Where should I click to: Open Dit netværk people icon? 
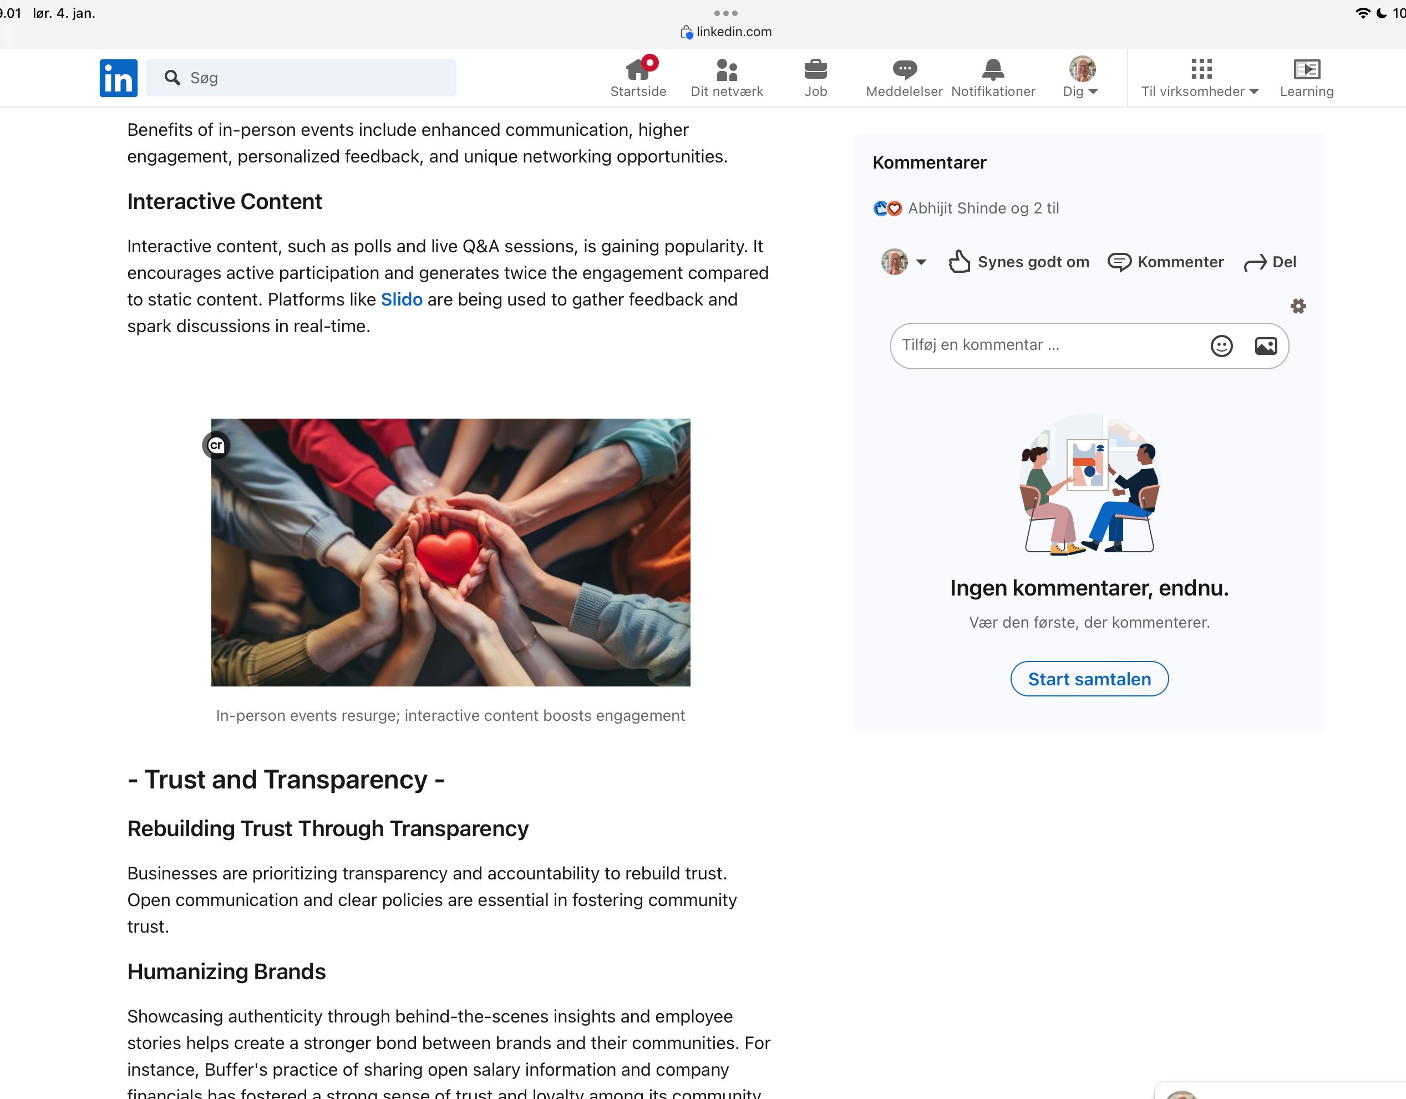click(x=727, y=69)
